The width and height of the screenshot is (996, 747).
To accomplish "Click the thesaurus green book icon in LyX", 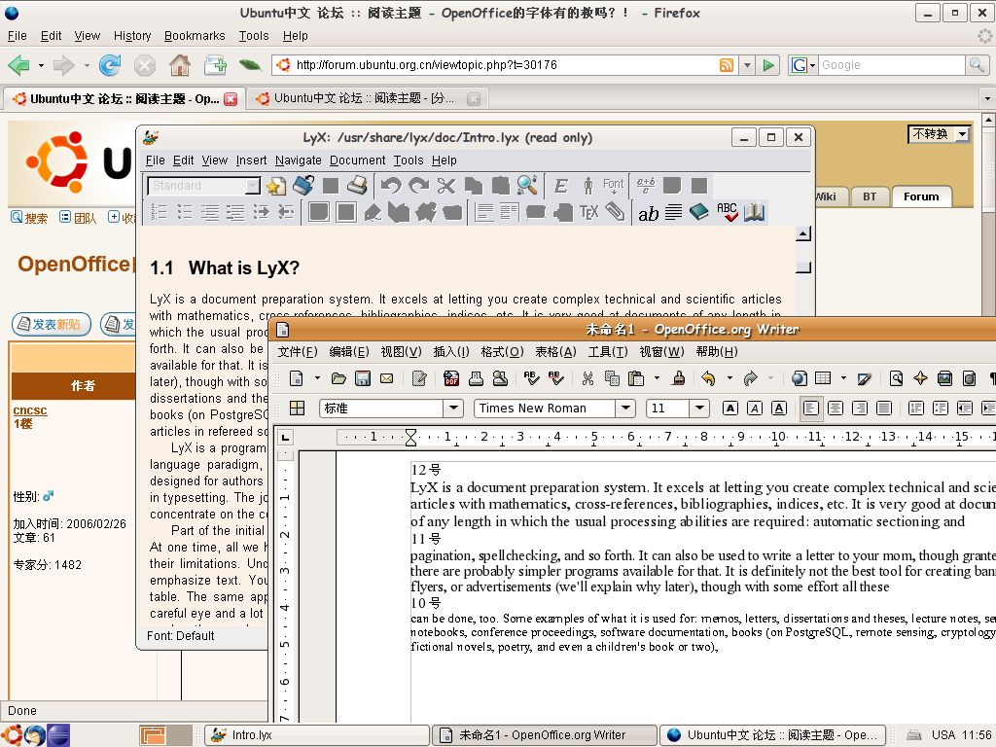I will coord(698,212).
